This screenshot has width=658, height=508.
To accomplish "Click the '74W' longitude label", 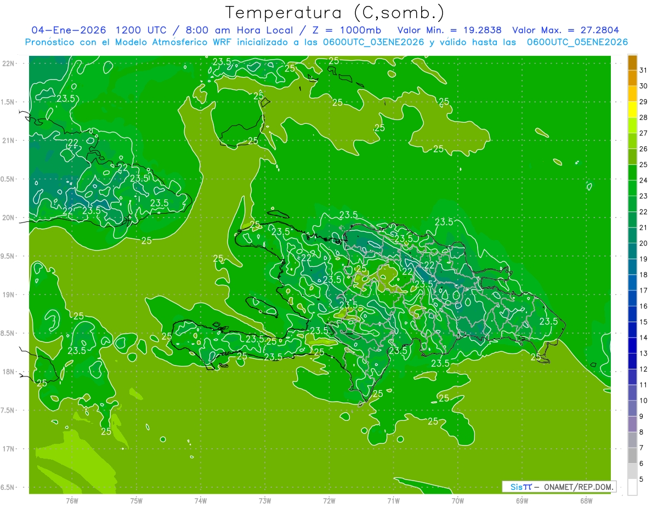I will coord(201,500).
